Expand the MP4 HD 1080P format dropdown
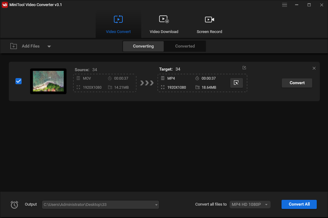 (250, 204)
